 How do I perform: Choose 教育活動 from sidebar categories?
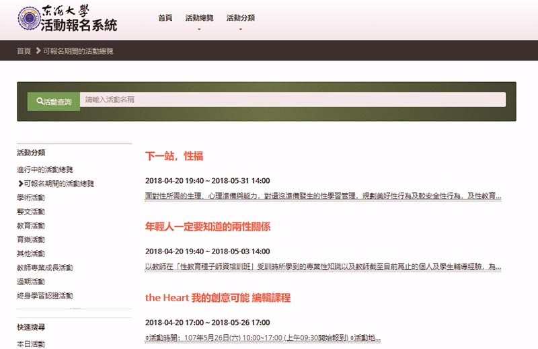pos(31,226)
